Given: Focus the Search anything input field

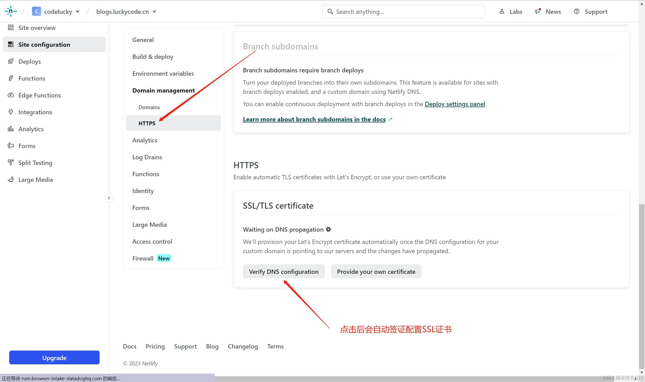Looking at the screenshot, I should [x=403, y=11].
